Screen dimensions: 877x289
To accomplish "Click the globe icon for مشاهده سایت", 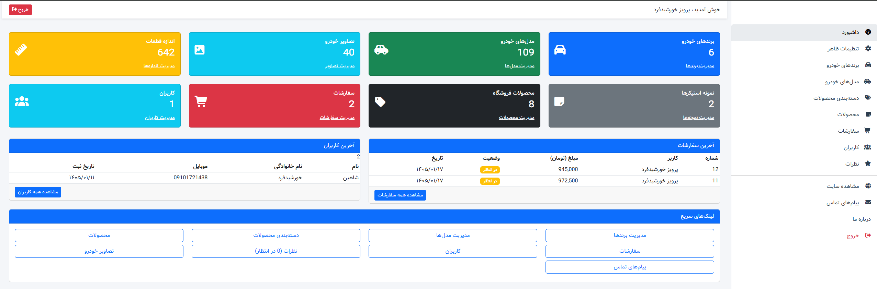I will coord(868,186).
